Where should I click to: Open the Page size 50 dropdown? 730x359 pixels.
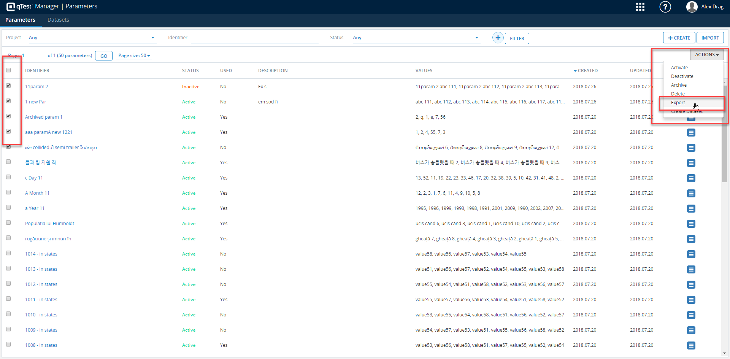pos(134,56)
